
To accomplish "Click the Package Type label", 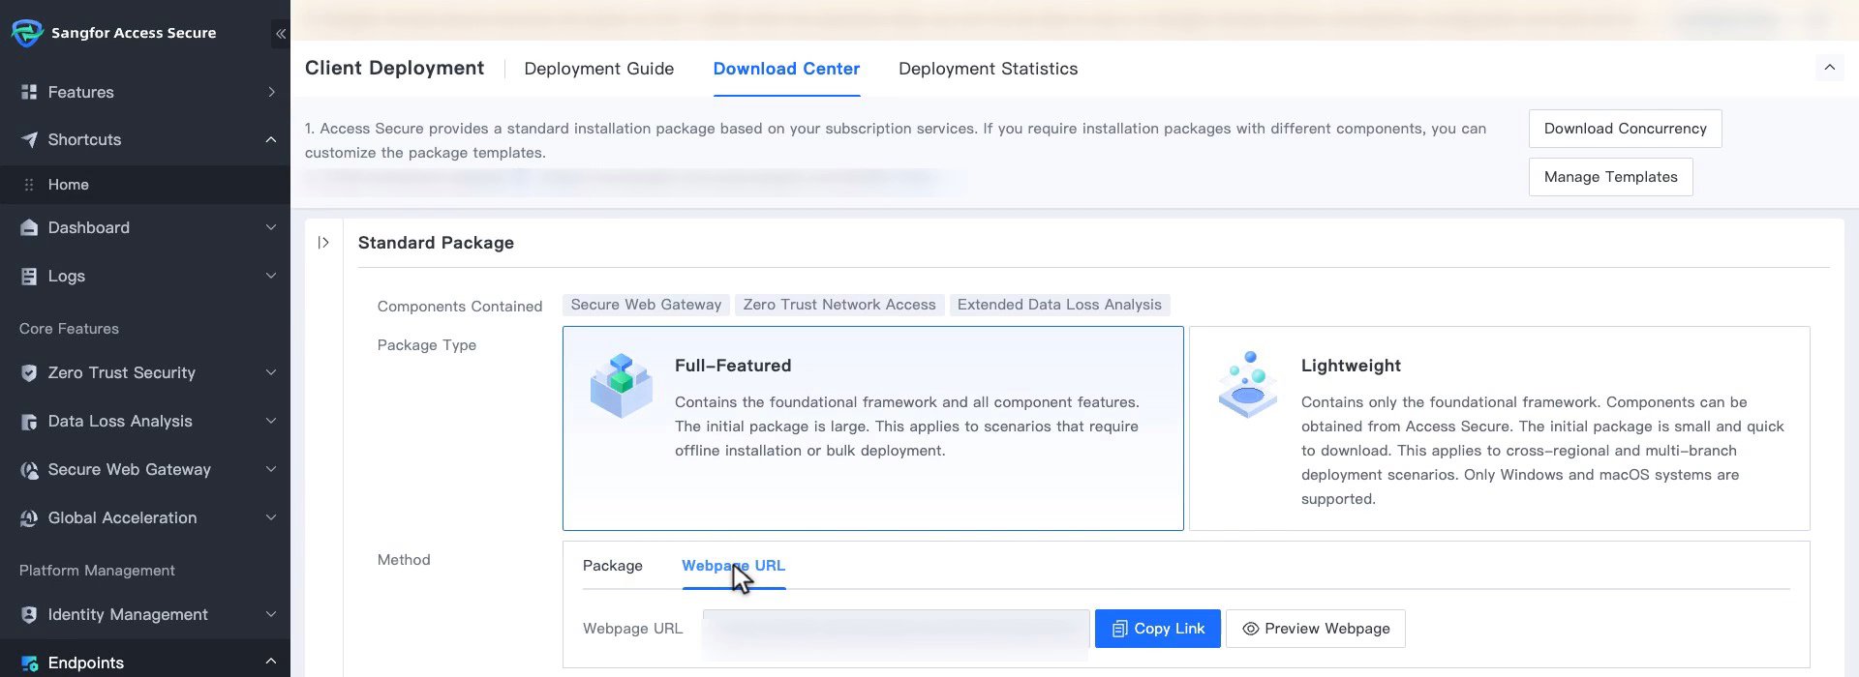I will point(427,345).
